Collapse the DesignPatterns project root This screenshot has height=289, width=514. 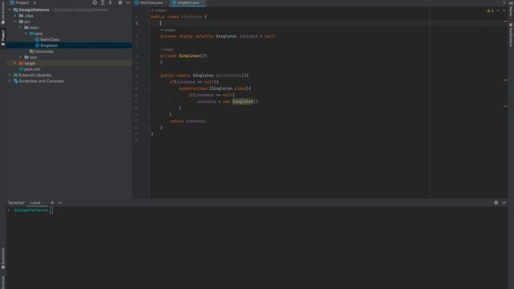[10, 10]
